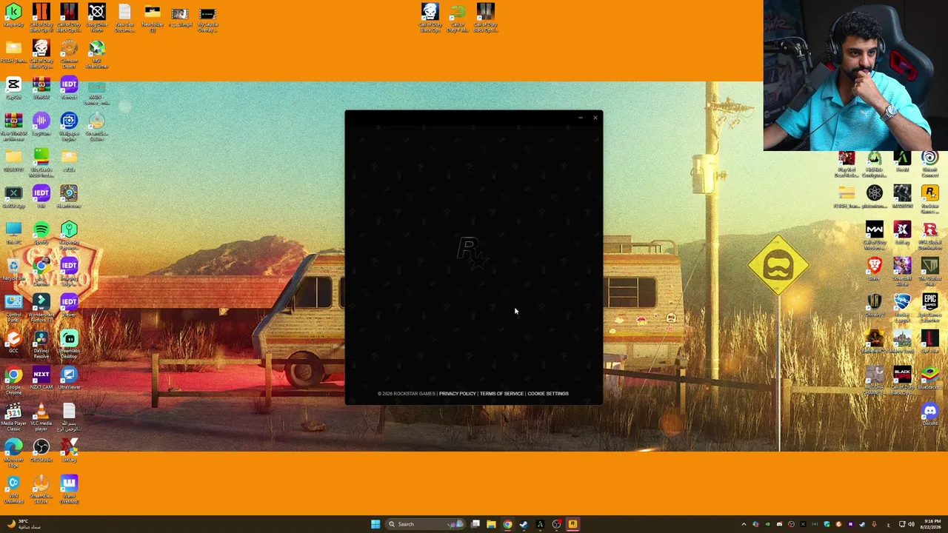948x533 pixels.
Task: Open Kaspersky desktop shortcut
Action: pyautogui.click(x=13, y=16)
